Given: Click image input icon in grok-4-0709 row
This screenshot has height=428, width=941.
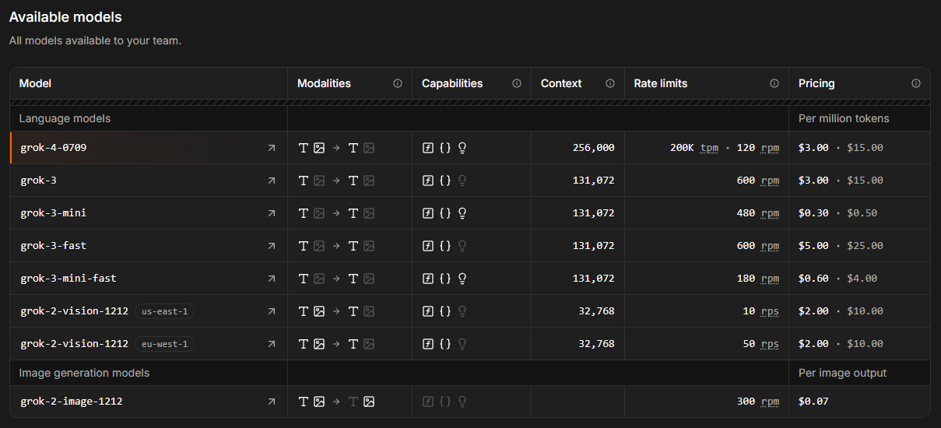Looking at the screenshot, I should [x=319, y=148].
